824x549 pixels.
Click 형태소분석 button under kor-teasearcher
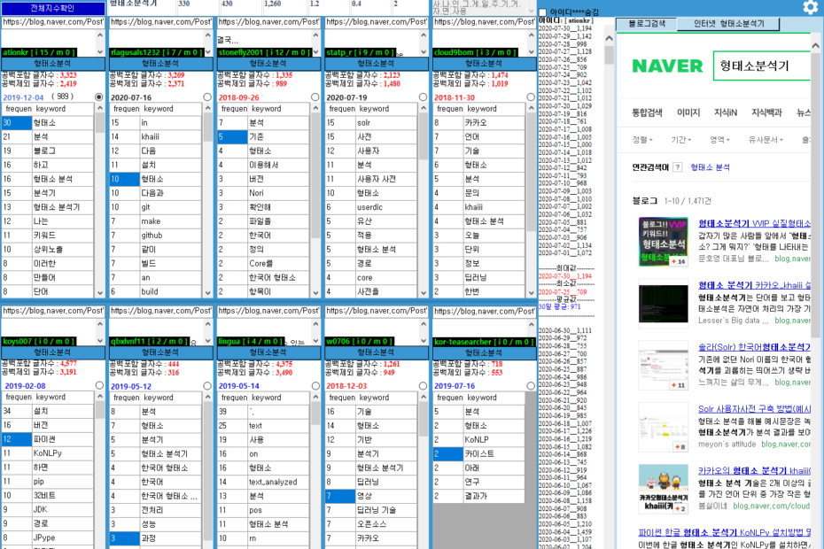point(484,352)
